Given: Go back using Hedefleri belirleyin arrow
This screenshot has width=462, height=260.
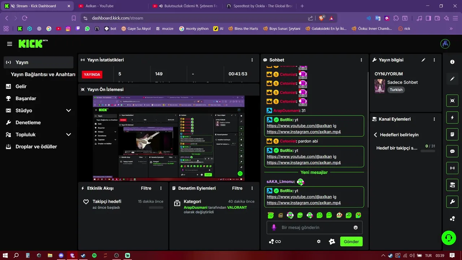Looking at the screenshot, I should pyautogui.click(x=375, y=135).
